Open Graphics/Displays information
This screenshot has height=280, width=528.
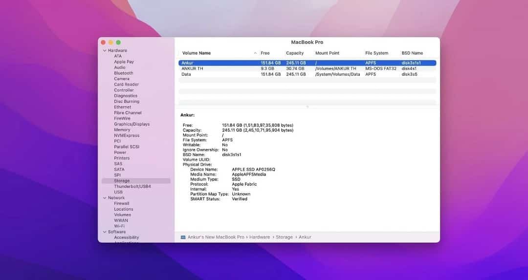pyautogui.click(x=132, y=124)
